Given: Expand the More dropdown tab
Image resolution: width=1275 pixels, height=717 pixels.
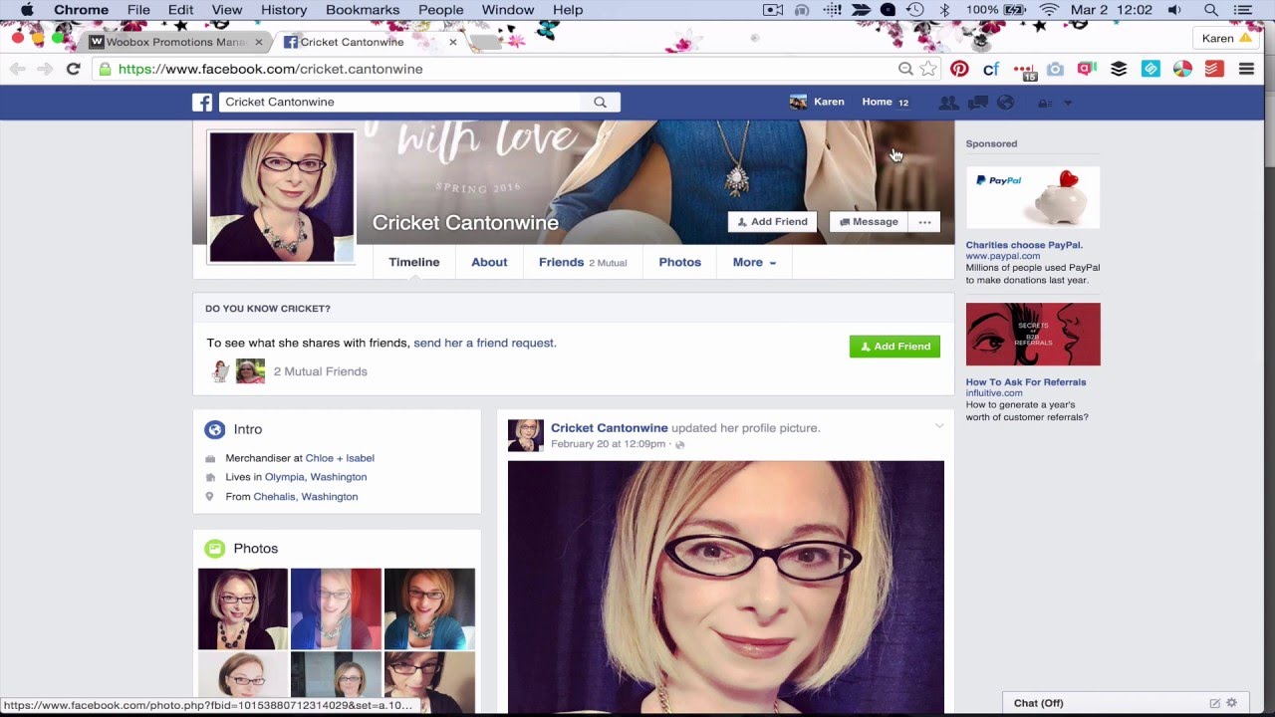Looking at the screenshot, I should point(754,262).
